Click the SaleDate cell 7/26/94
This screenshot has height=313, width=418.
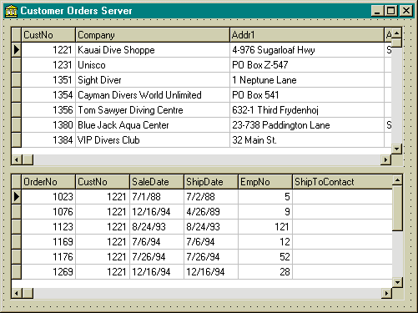coord(157,257)
